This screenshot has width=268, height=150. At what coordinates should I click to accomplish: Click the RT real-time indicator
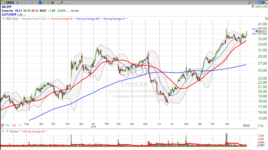point(255,2)
